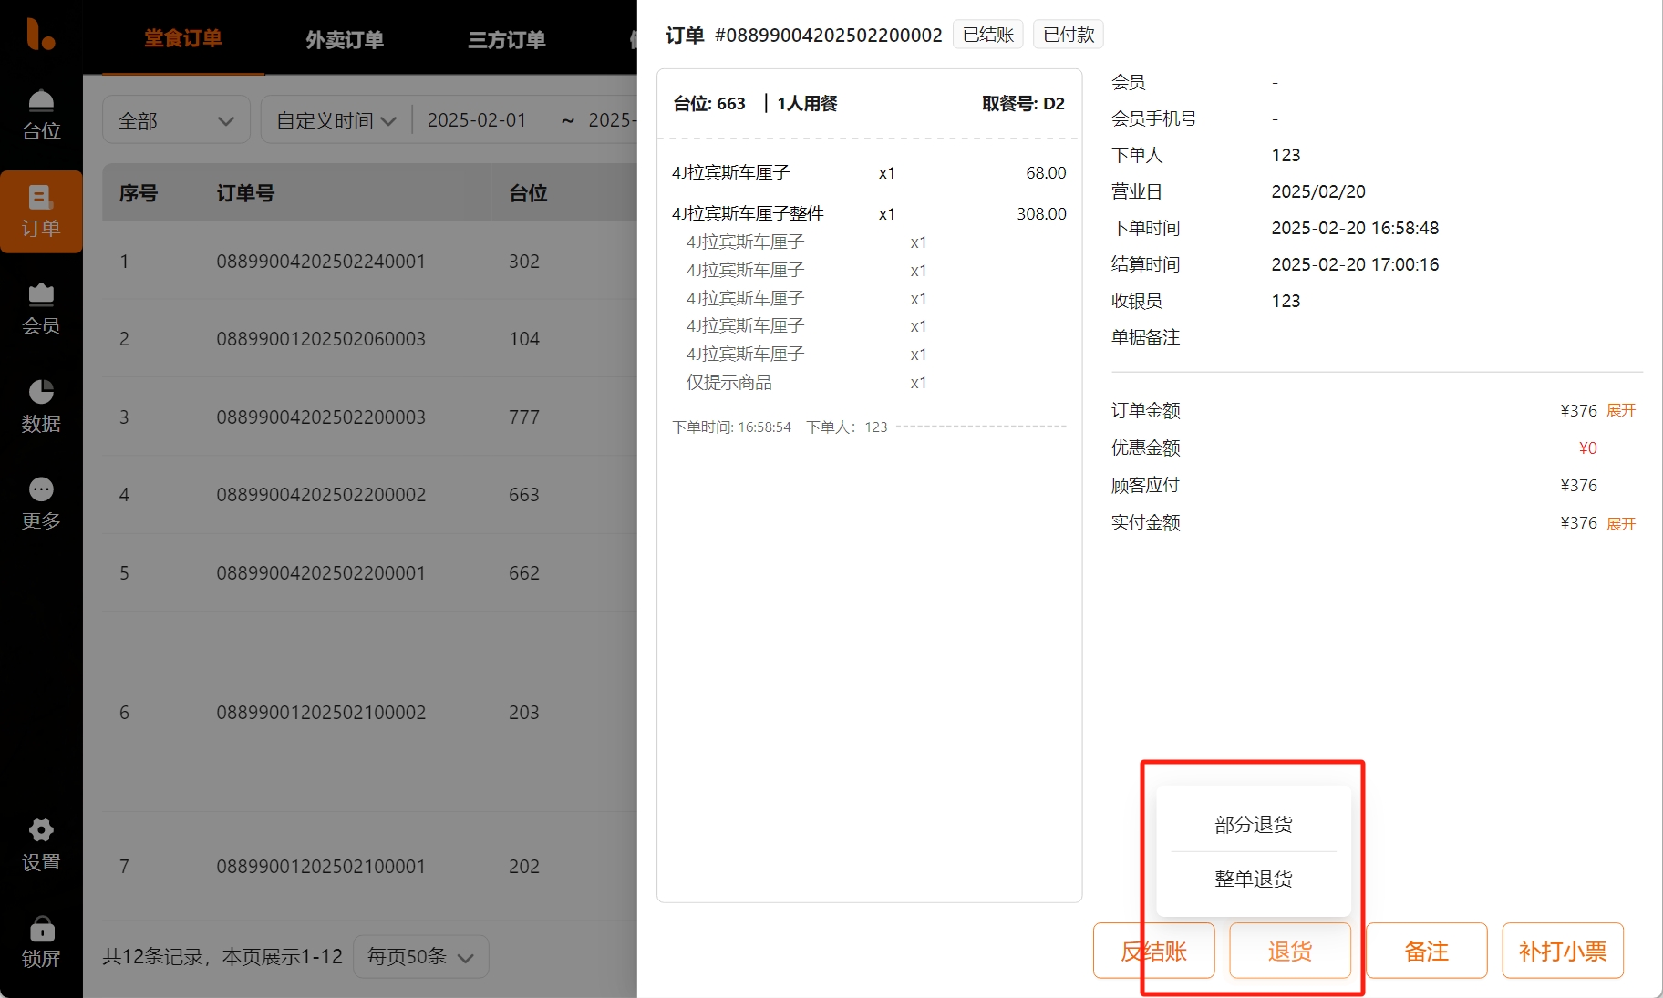Image resolution: width=1663 pixels, height=998 pixels.
Task: Select order row 08899004202502200001
Action: click(369, 573)
